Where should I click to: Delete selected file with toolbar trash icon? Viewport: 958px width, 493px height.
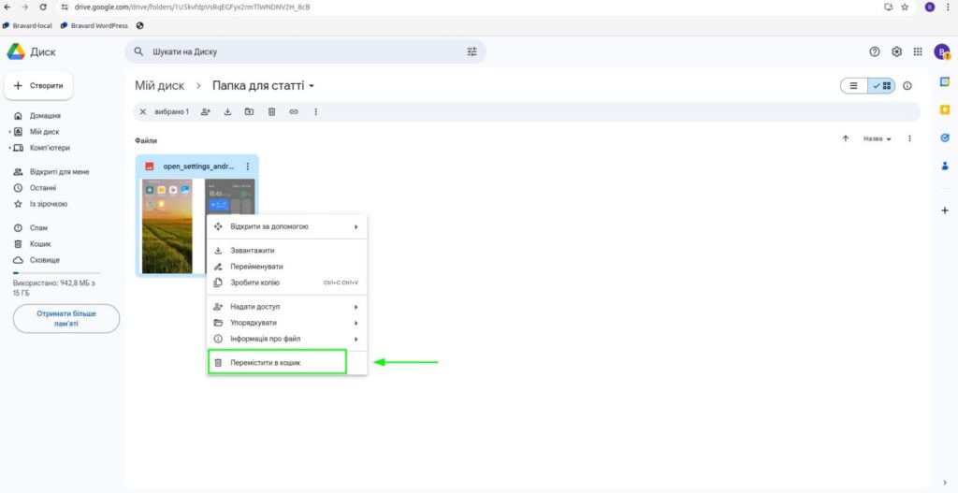tap(272, 112)
